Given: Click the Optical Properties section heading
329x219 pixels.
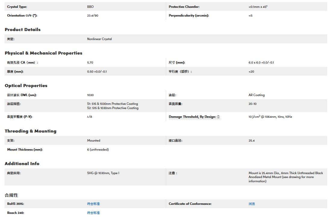Looking at the screenshot, I should coord(26,86).
